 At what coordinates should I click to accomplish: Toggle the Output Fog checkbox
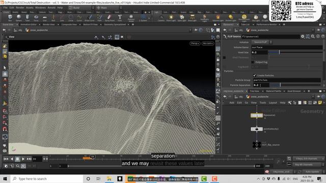pyautogui.click(x=253, y=62)
